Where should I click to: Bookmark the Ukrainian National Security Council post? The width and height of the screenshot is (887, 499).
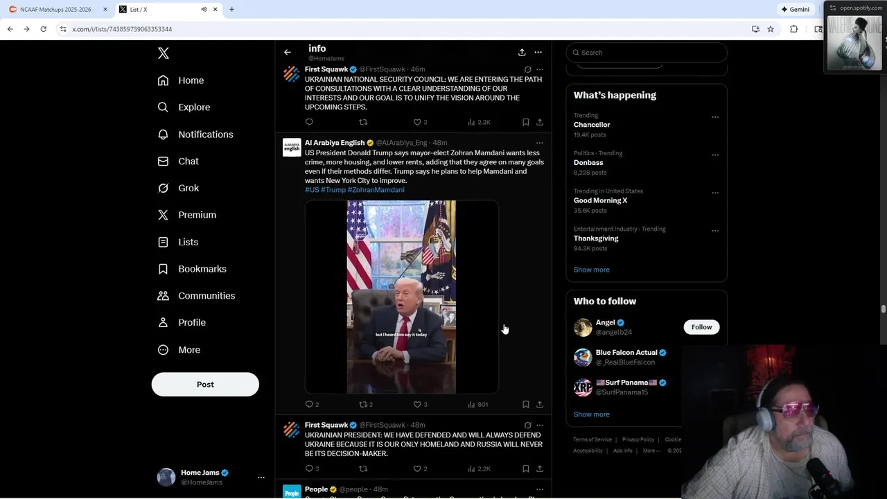coord(526,122)
